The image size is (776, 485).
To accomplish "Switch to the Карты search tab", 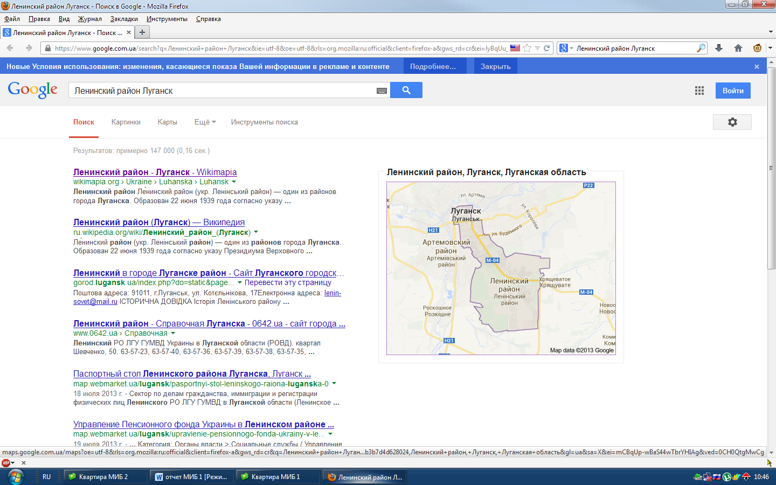I will click(168, 122).
